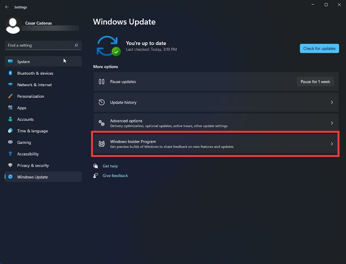This screenshot has width=346, height=264.
Task: Open Windows Insider Program row label
Action: 133,141
